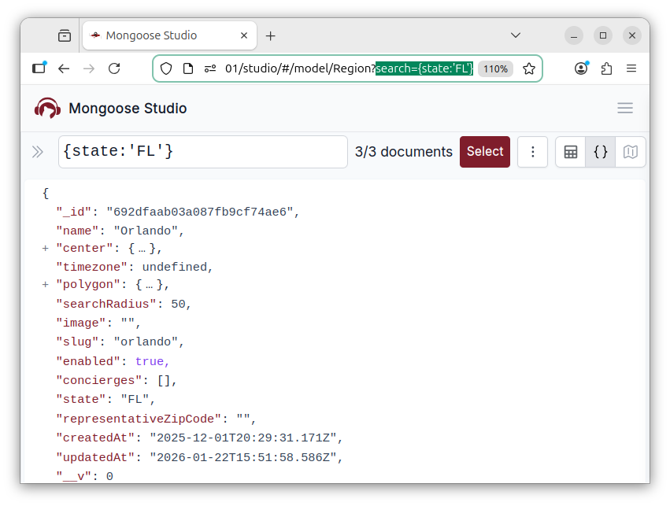Click the Select button

coord(484,152)
